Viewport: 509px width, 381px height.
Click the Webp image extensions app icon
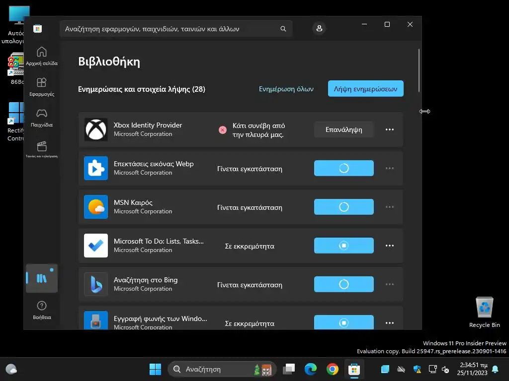point(96,168)
